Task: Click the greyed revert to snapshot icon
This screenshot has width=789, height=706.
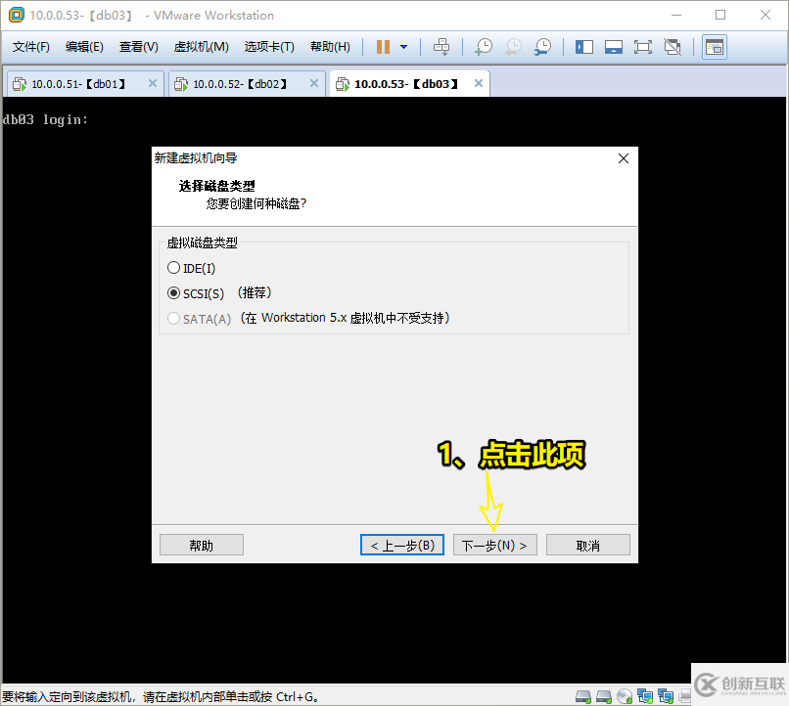Action: point(513,47)
